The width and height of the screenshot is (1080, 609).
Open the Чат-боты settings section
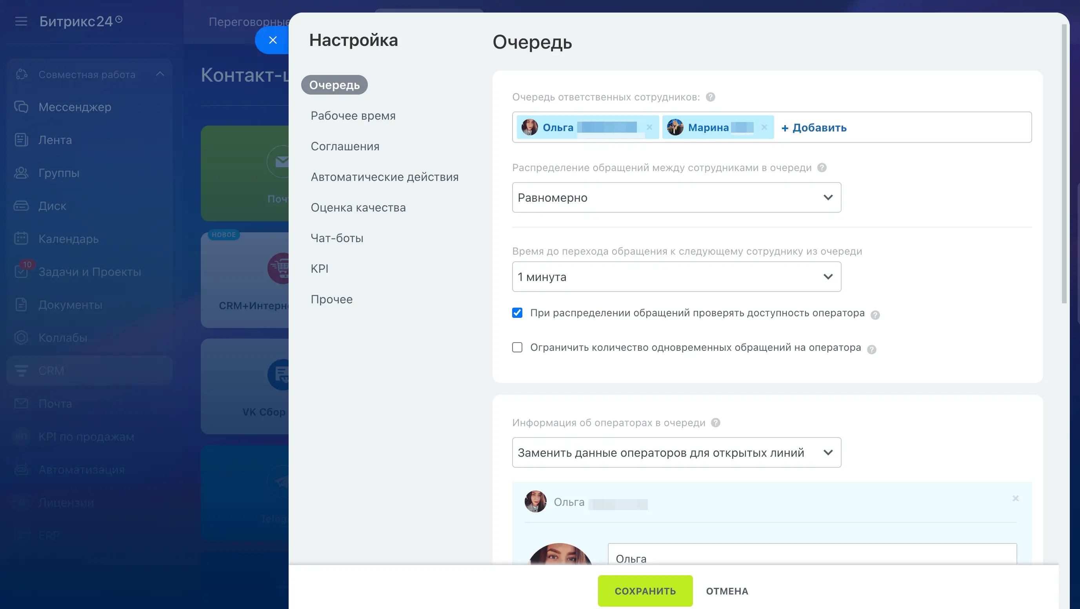pos(336,238)
